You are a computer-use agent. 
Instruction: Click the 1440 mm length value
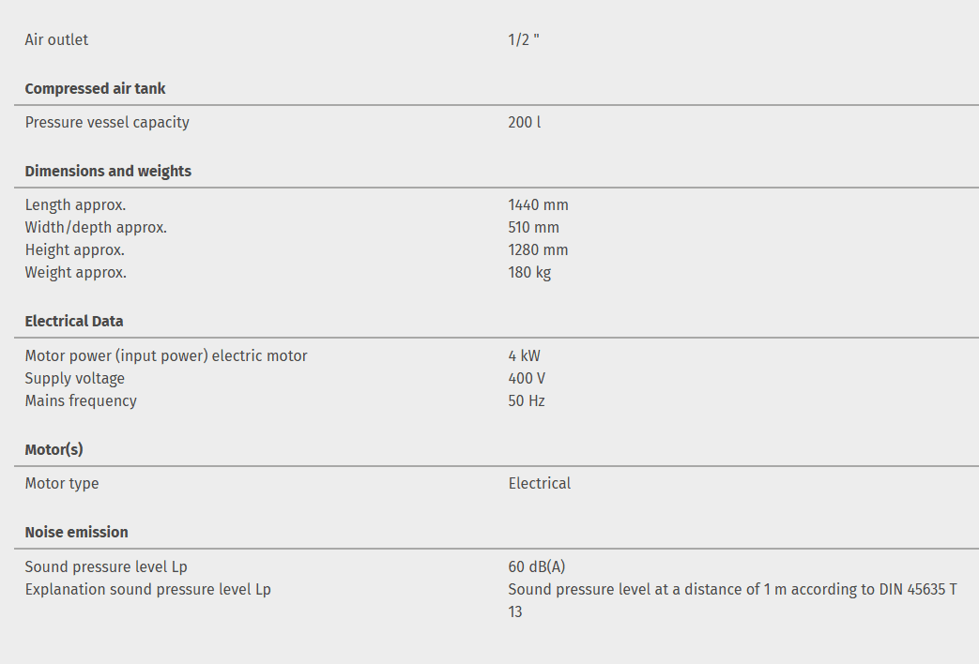pos(538,204)
